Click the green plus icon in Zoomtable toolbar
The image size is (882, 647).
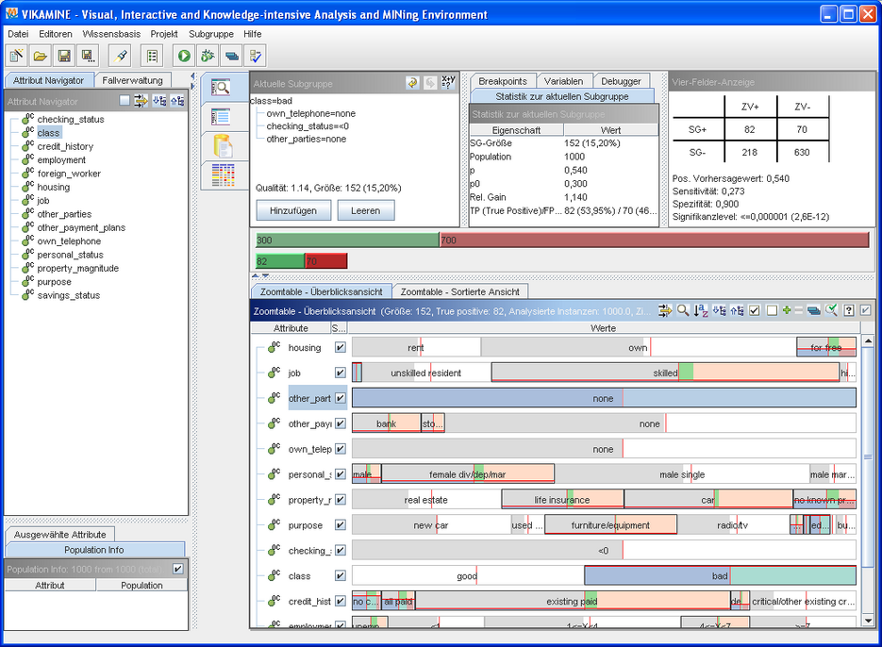pos(787,310)
